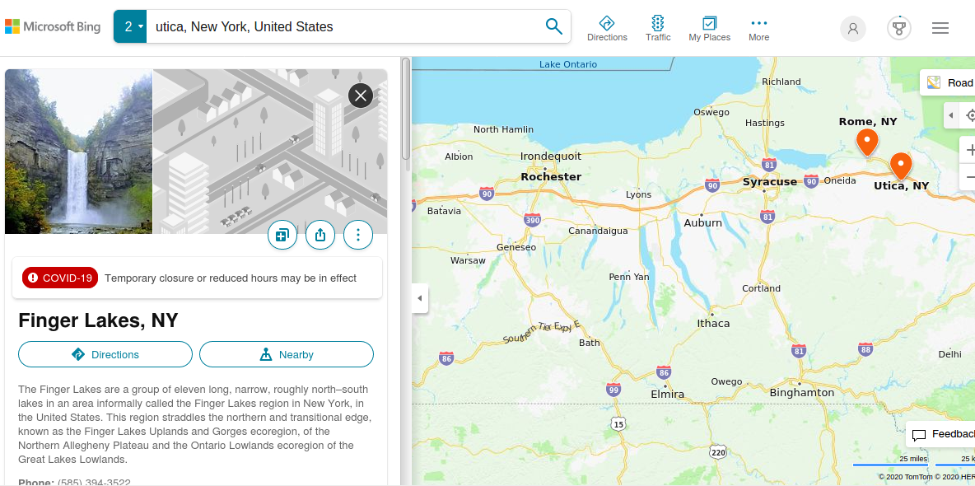This screenshot has height=486, width=975.
Task: View the Finger Lakes waterfall photo
Action: click(78, 152)
